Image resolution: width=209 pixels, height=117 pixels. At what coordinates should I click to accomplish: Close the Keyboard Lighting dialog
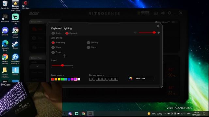(x=158, y=26)
